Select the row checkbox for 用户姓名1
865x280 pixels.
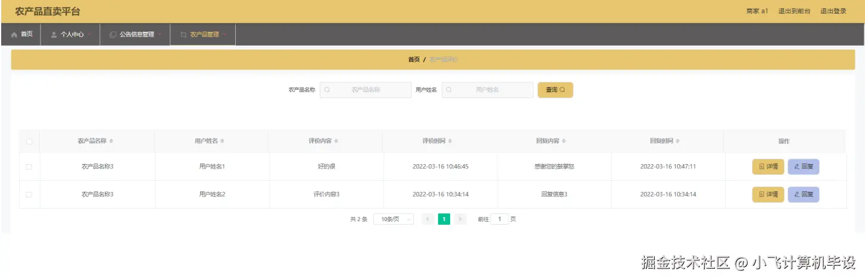[29, 167]
